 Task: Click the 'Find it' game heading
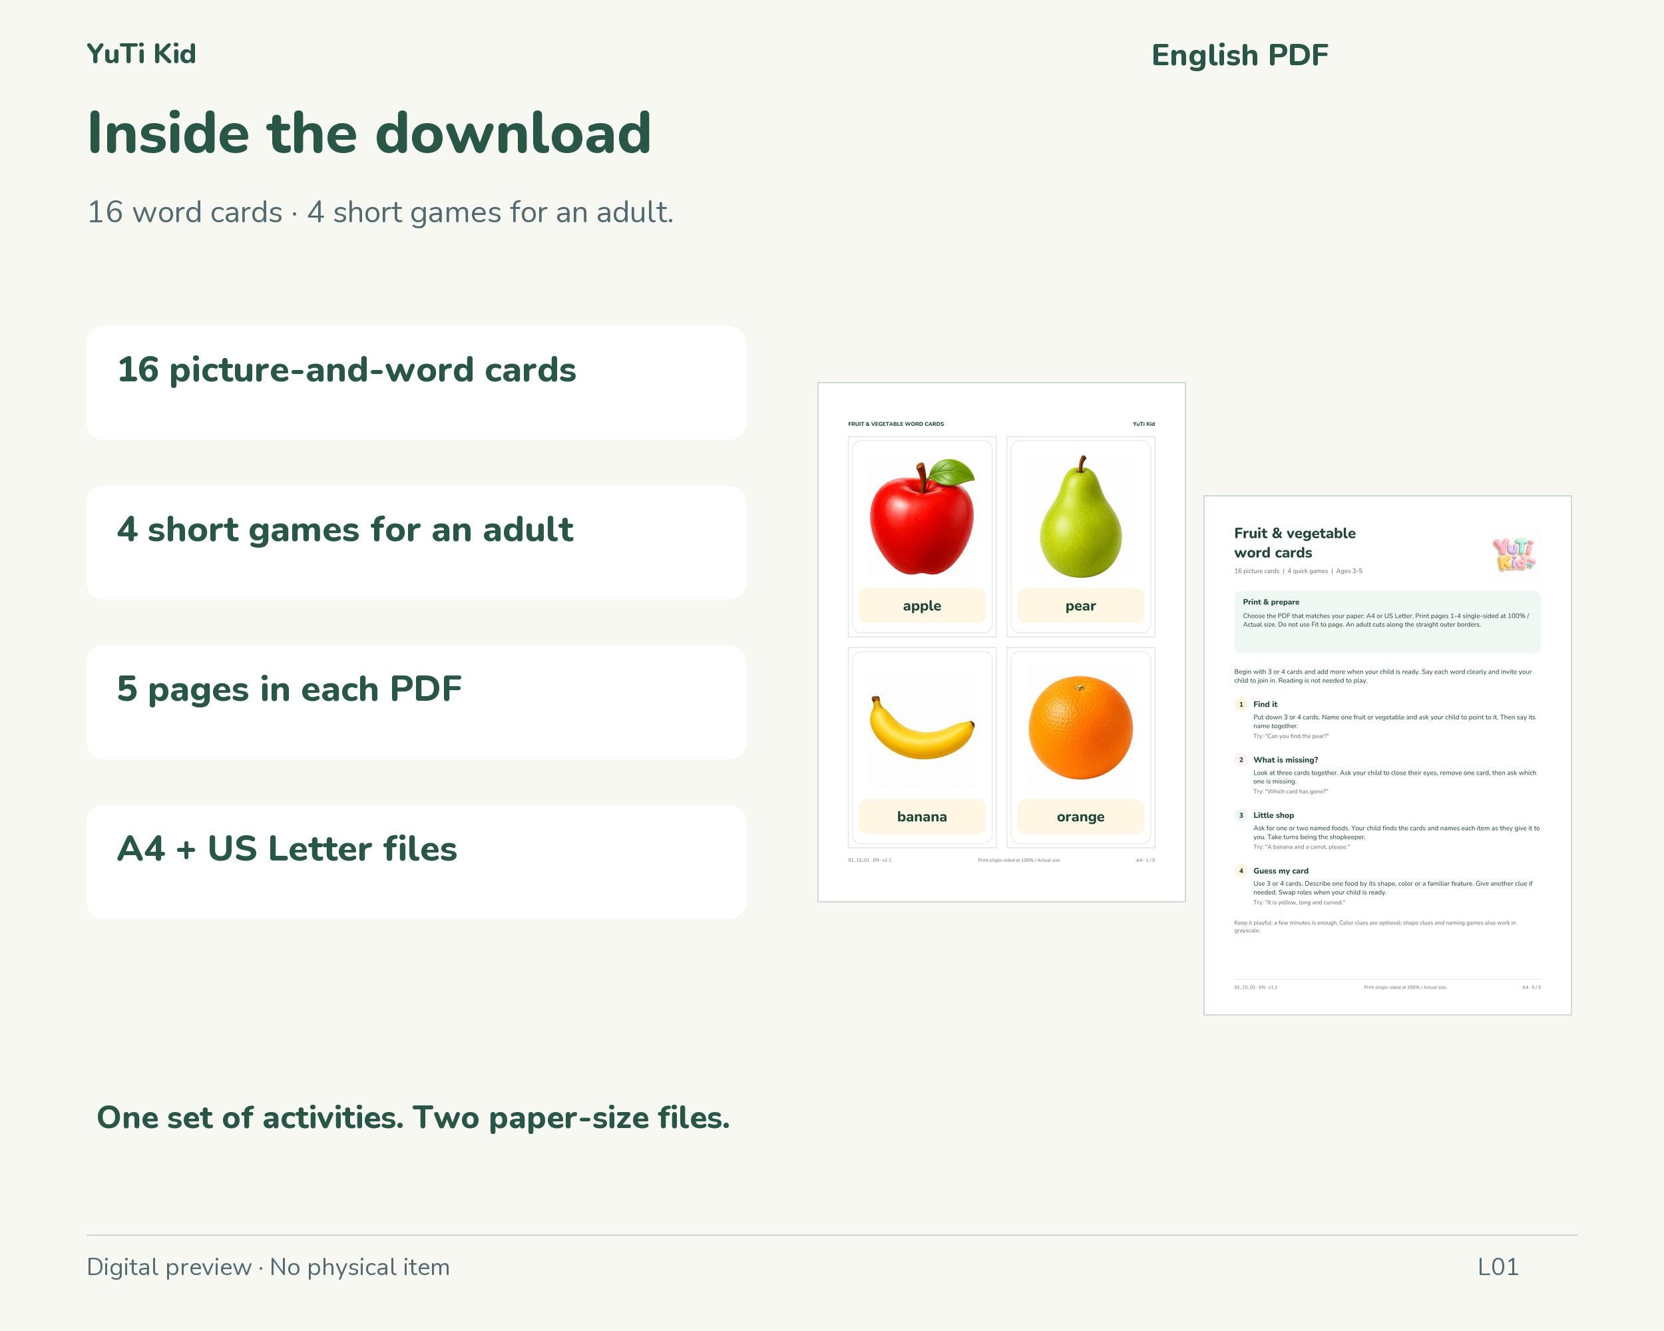pyautogui.click(x=1265, y=705)
